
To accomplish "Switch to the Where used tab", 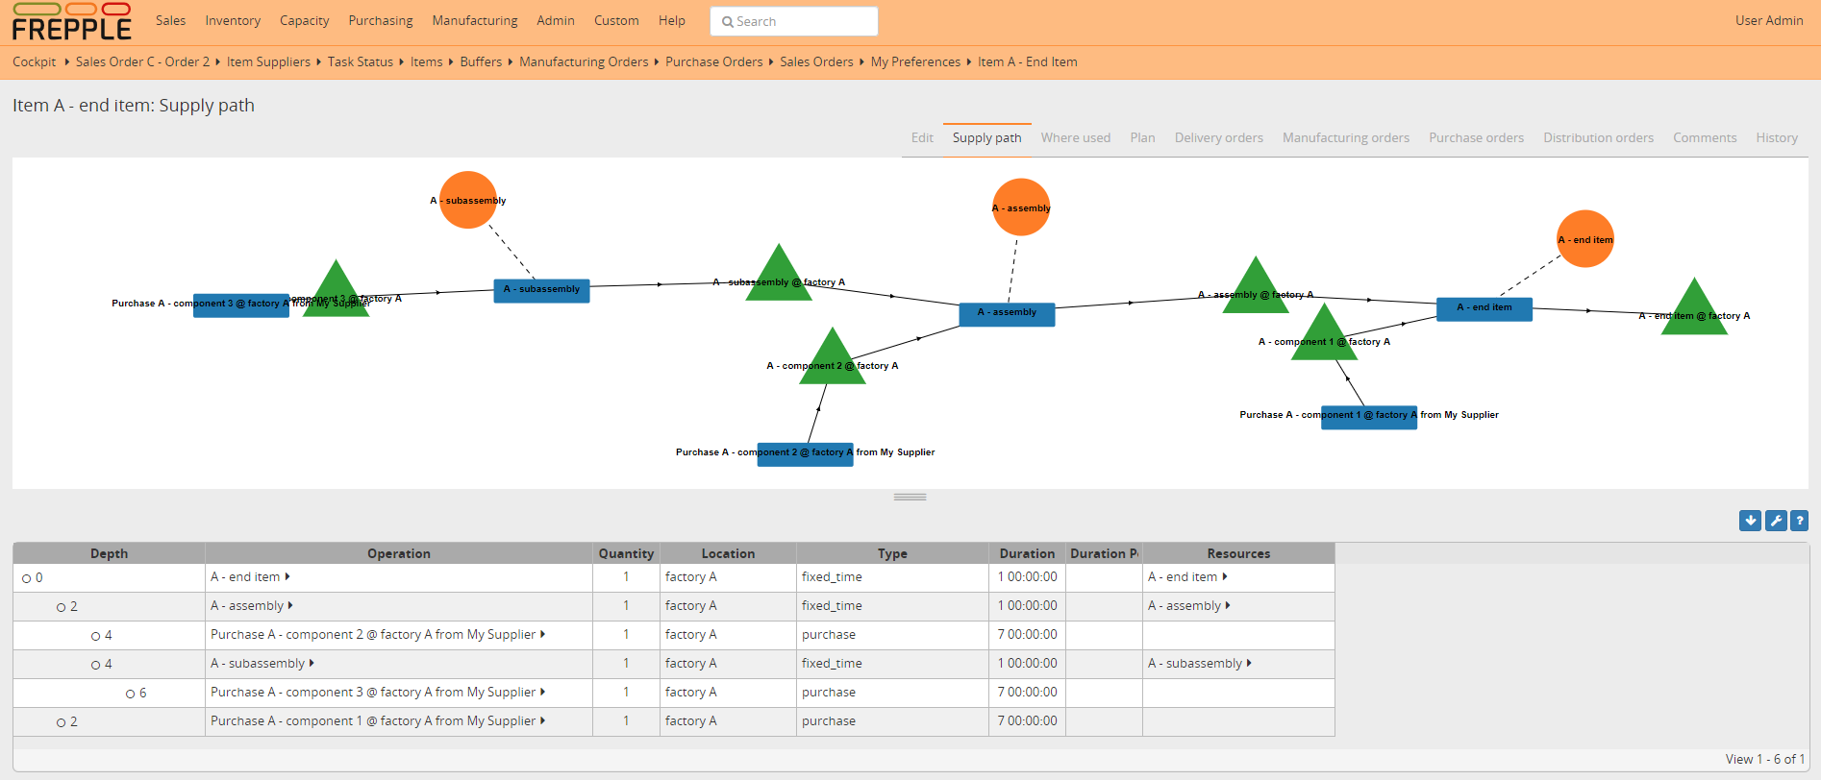I will pyautogui.click(x=1075, y=137).
